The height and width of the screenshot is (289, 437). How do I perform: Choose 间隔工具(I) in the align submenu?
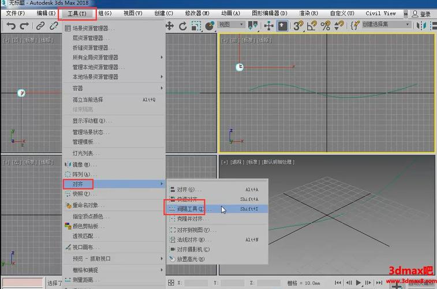coord(218,209)
